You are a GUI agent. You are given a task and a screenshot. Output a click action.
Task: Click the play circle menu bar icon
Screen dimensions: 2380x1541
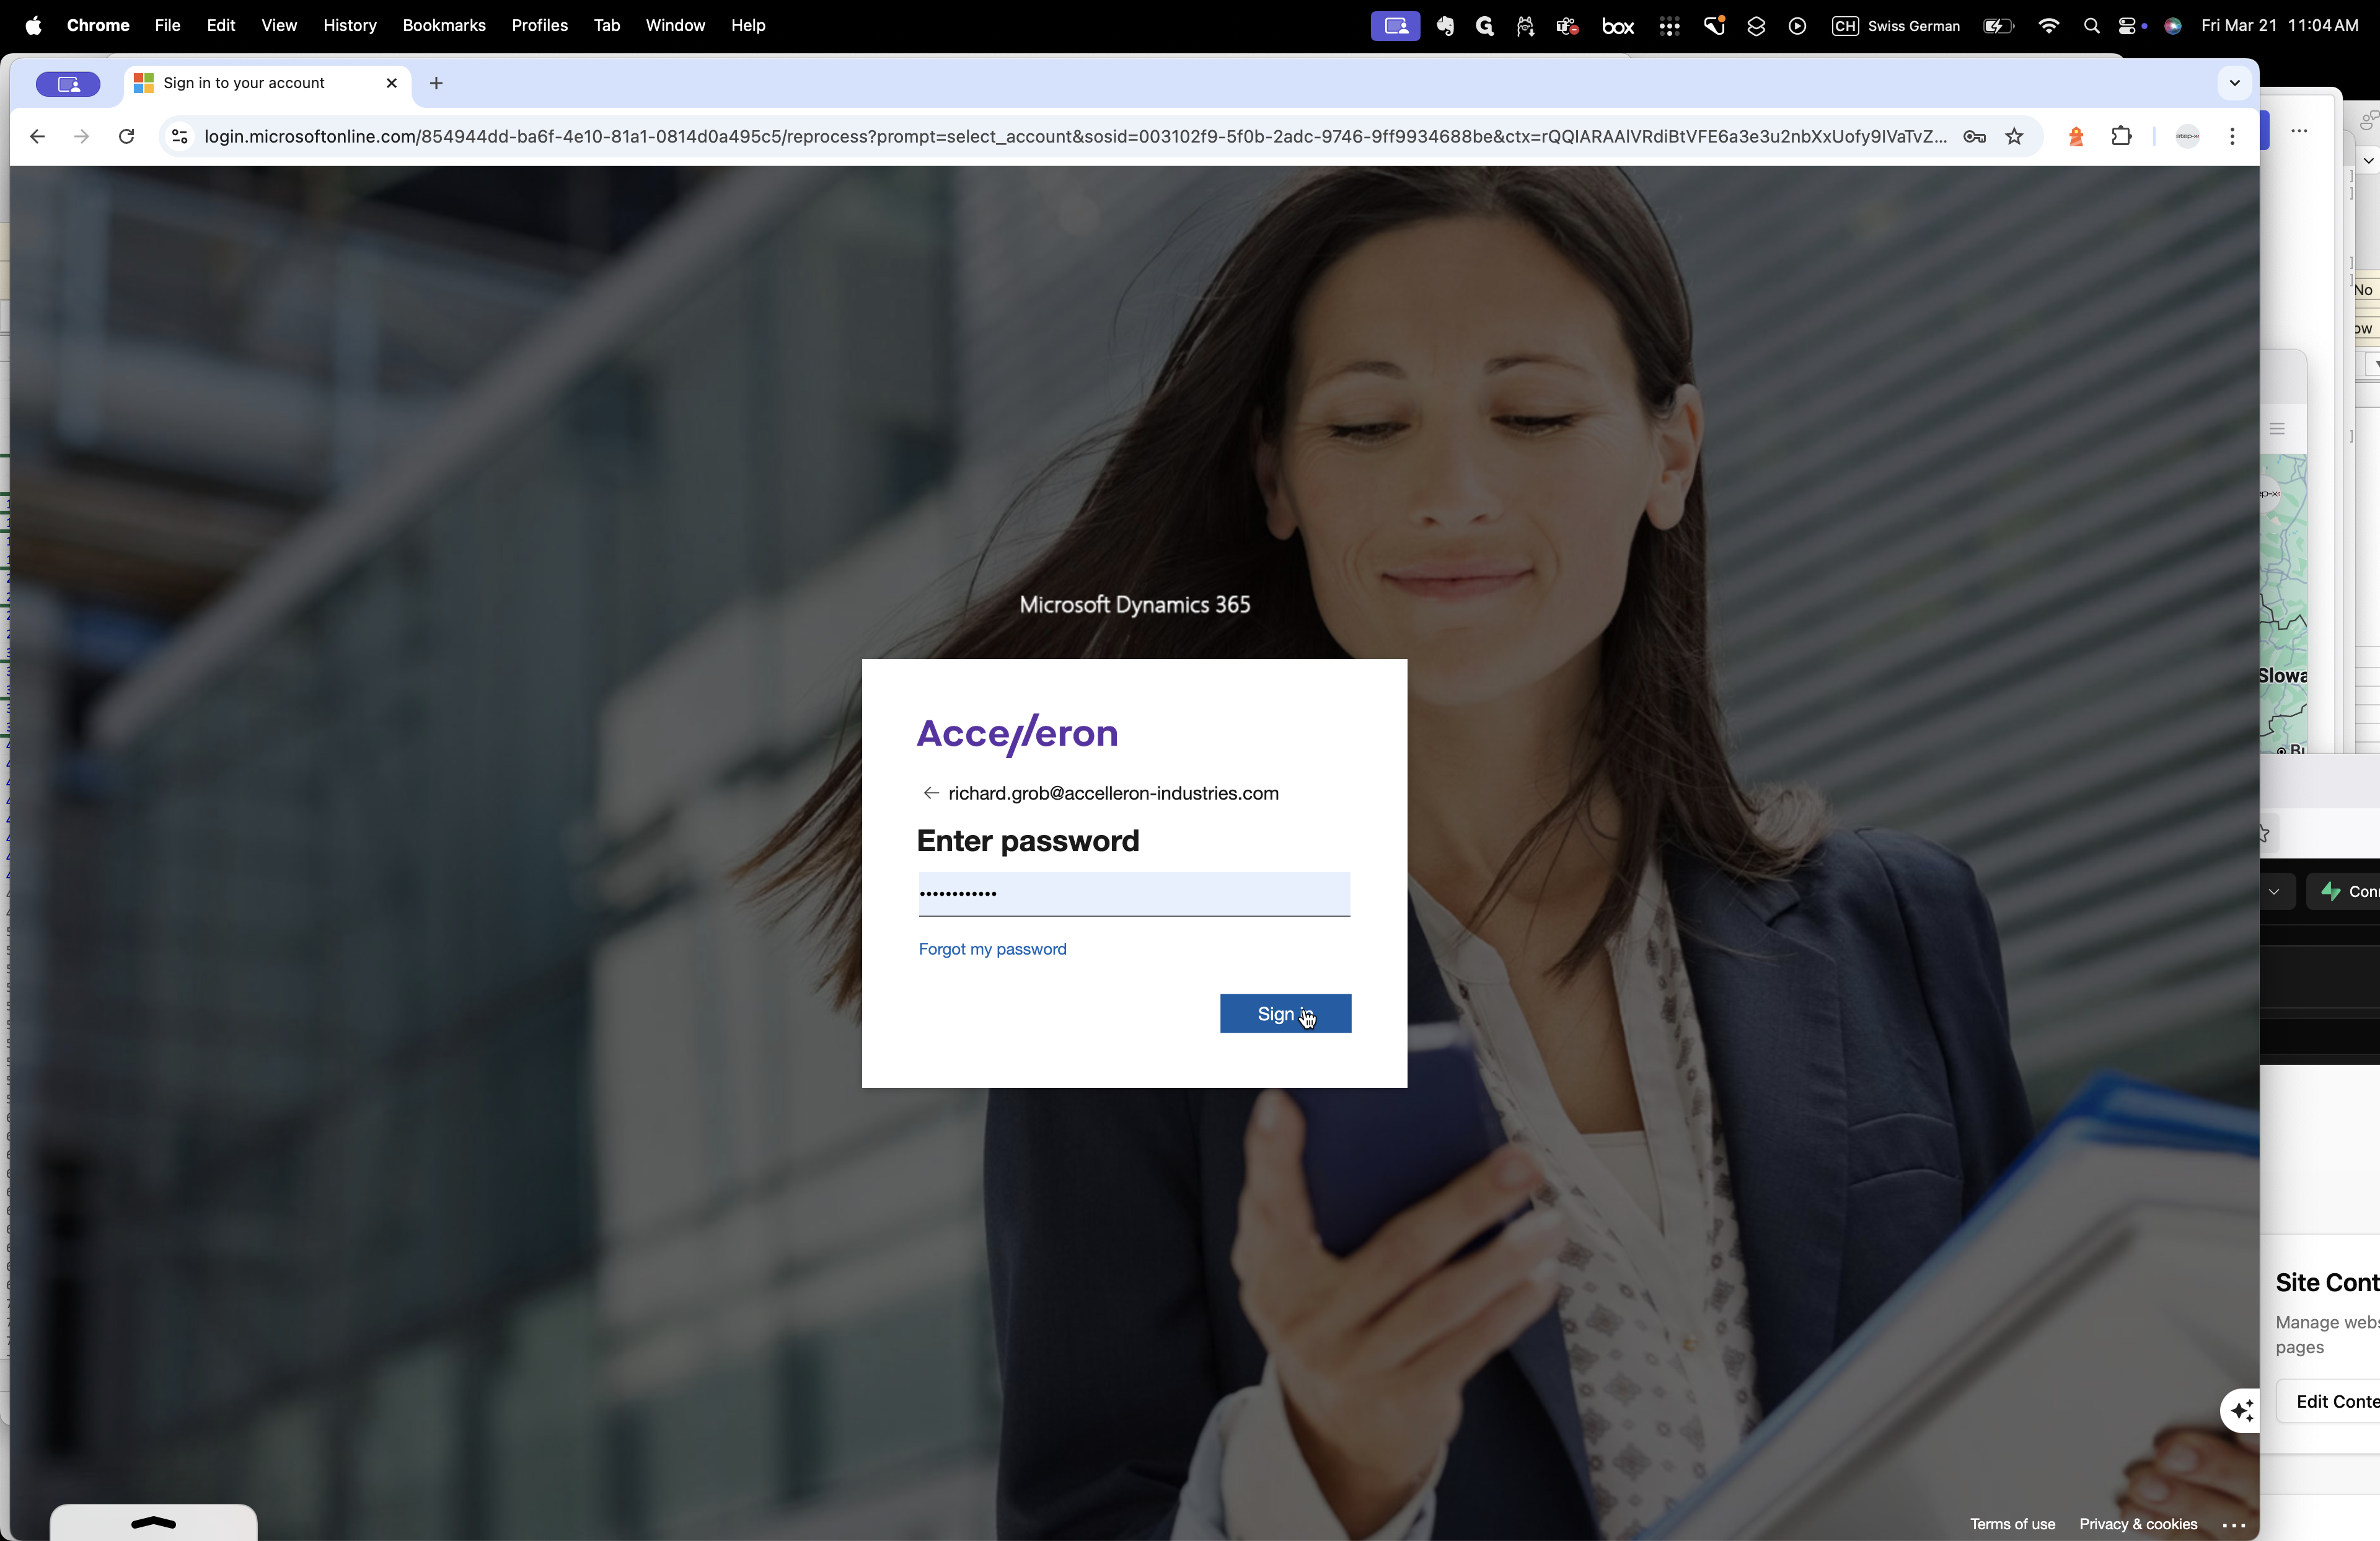coord(1797,26)
